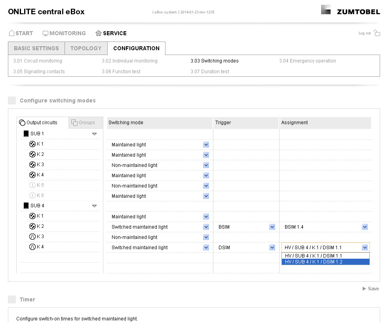Viewport: 388px width, 322px height.
Task: Collapse the SUB 1 tree node
Action: (94, 134)
